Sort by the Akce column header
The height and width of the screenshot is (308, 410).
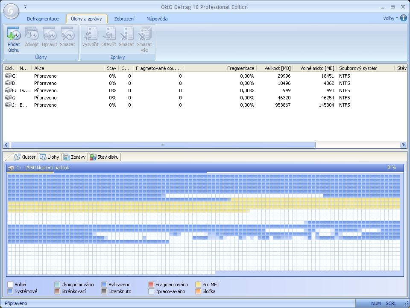click(68, 68)
